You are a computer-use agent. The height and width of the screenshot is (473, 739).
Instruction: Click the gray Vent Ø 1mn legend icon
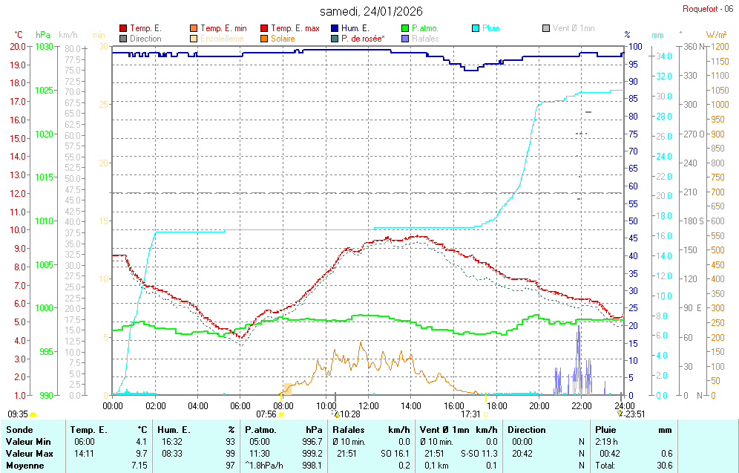point(546,28)
